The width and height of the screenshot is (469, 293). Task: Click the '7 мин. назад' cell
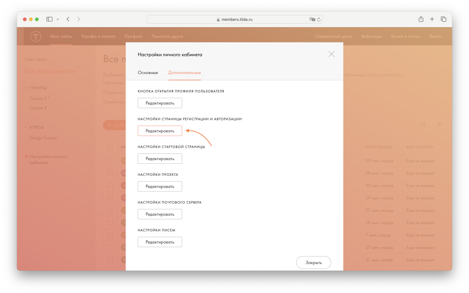pyautogui.click(x=378, y=235)
